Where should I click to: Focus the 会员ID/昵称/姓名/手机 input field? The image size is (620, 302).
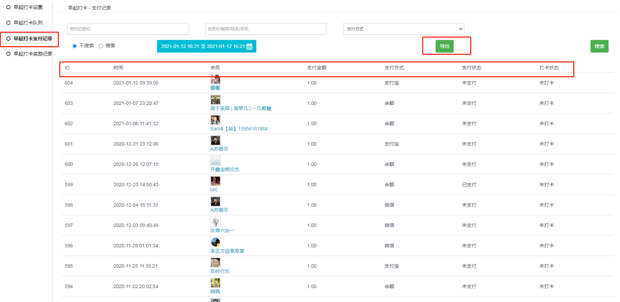pyautogui.click(x=266, y=29)
